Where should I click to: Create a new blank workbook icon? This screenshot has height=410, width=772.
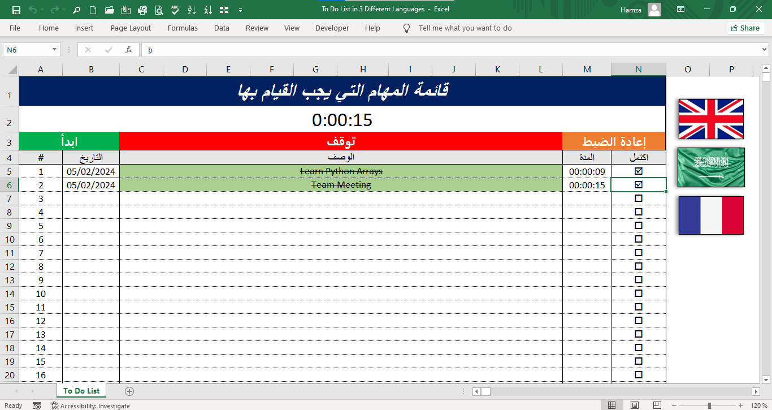[x=93, y=10]
